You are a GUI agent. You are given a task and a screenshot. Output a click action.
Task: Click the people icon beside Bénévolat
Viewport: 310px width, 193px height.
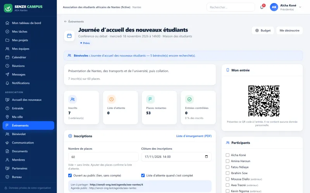point(7,134)
